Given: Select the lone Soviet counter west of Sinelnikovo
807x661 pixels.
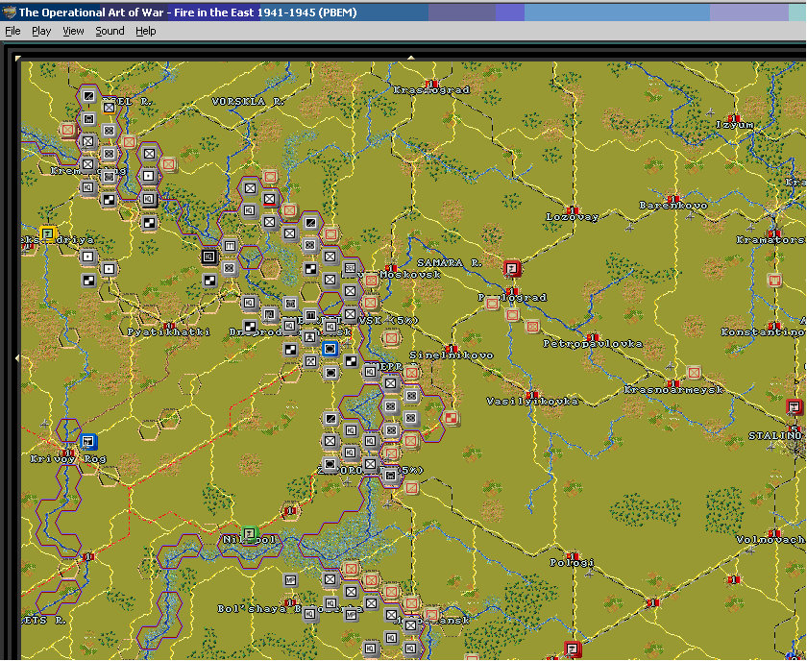Looking at the screenshot, I should pyautogui.click(x=391, y=338).
